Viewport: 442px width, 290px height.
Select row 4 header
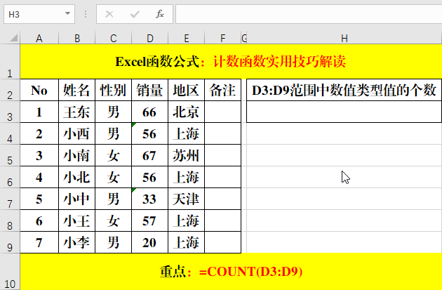tap(10, 133)
